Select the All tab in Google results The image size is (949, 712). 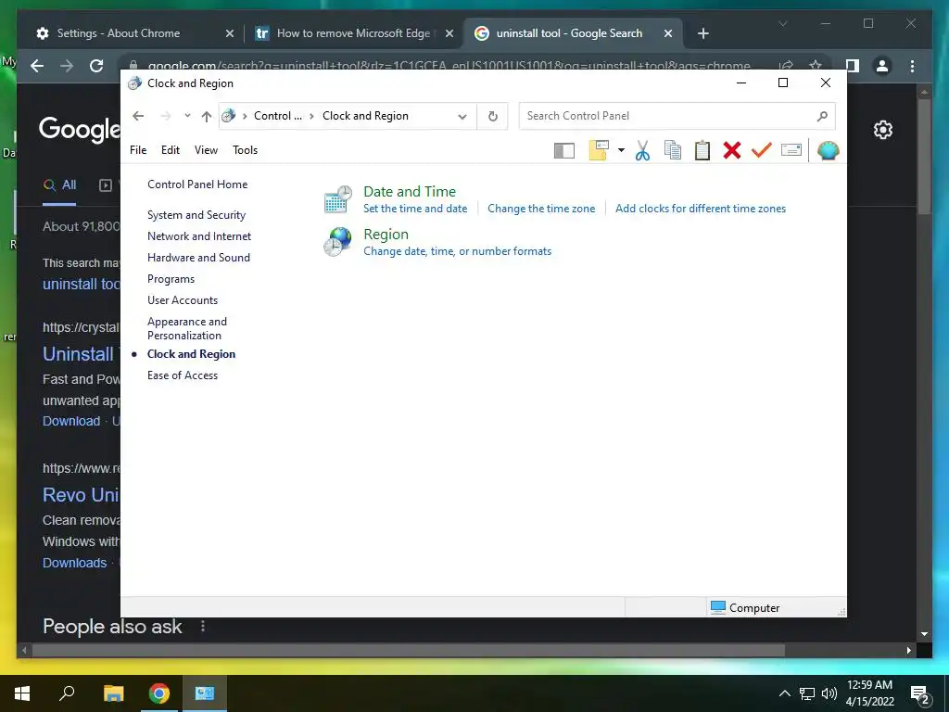click(x=60, y=185)
